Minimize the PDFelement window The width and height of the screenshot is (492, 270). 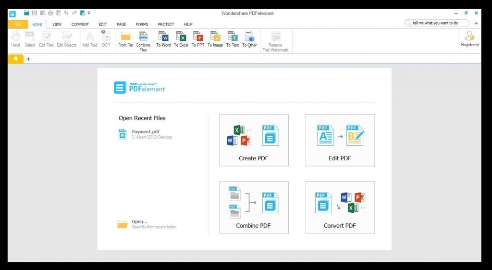coord(456,13)
